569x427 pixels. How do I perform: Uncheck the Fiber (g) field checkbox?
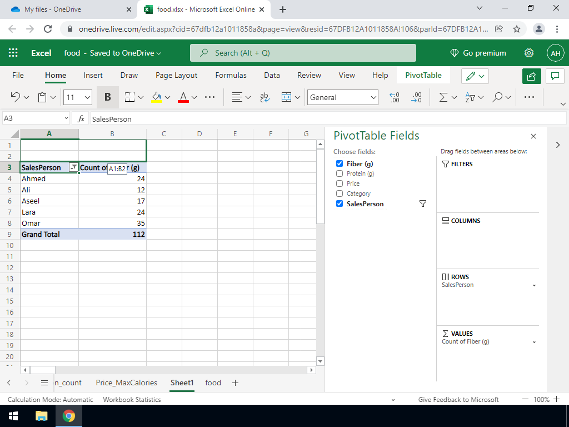point(340,163)
